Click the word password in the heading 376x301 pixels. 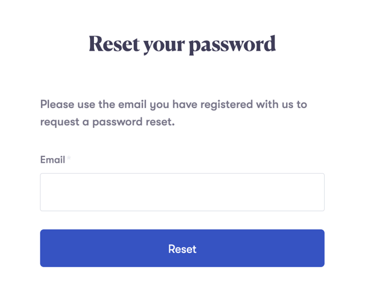(x=232, y=44)
